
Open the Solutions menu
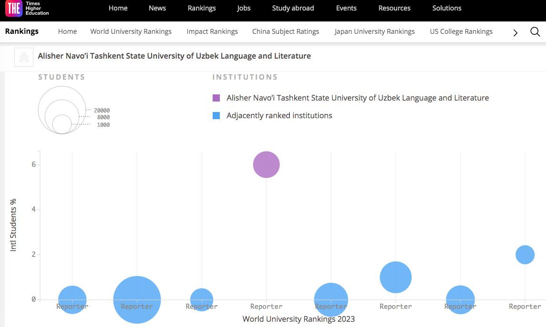(x=447, y=8)
